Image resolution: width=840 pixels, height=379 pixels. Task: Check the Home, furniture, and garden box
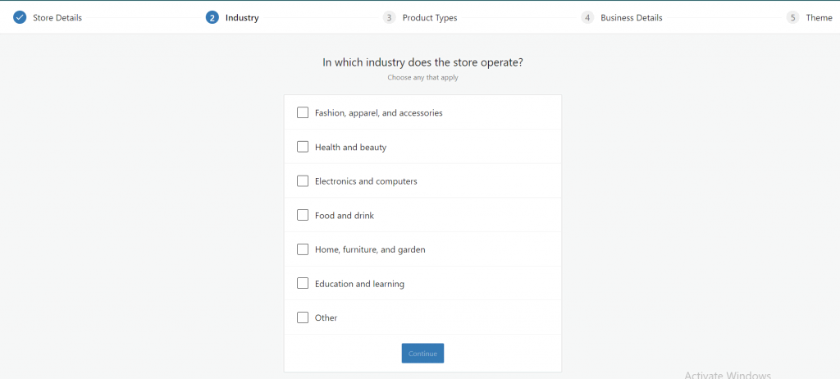(x=303, y=249)
